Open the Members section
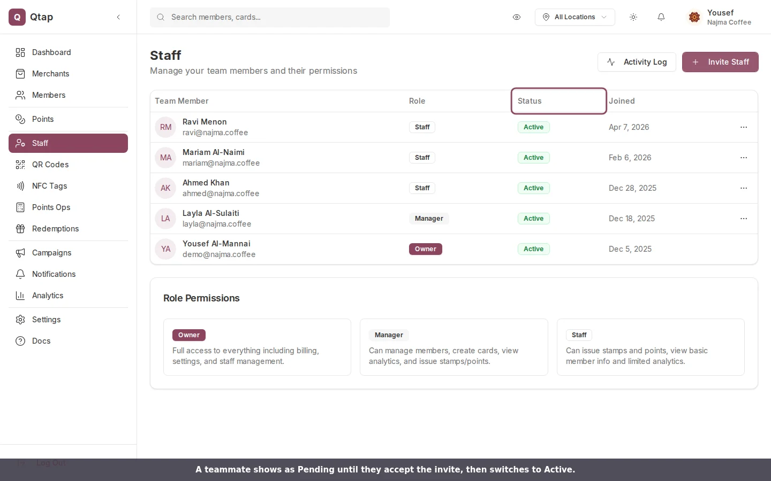 [x=68, y=95]
